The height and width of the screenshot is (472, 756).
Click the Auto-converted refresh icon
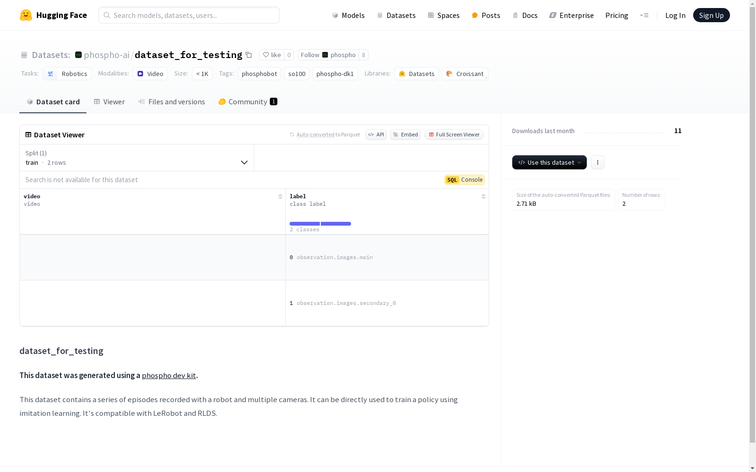pyautogui.click(x=292, y=135)
